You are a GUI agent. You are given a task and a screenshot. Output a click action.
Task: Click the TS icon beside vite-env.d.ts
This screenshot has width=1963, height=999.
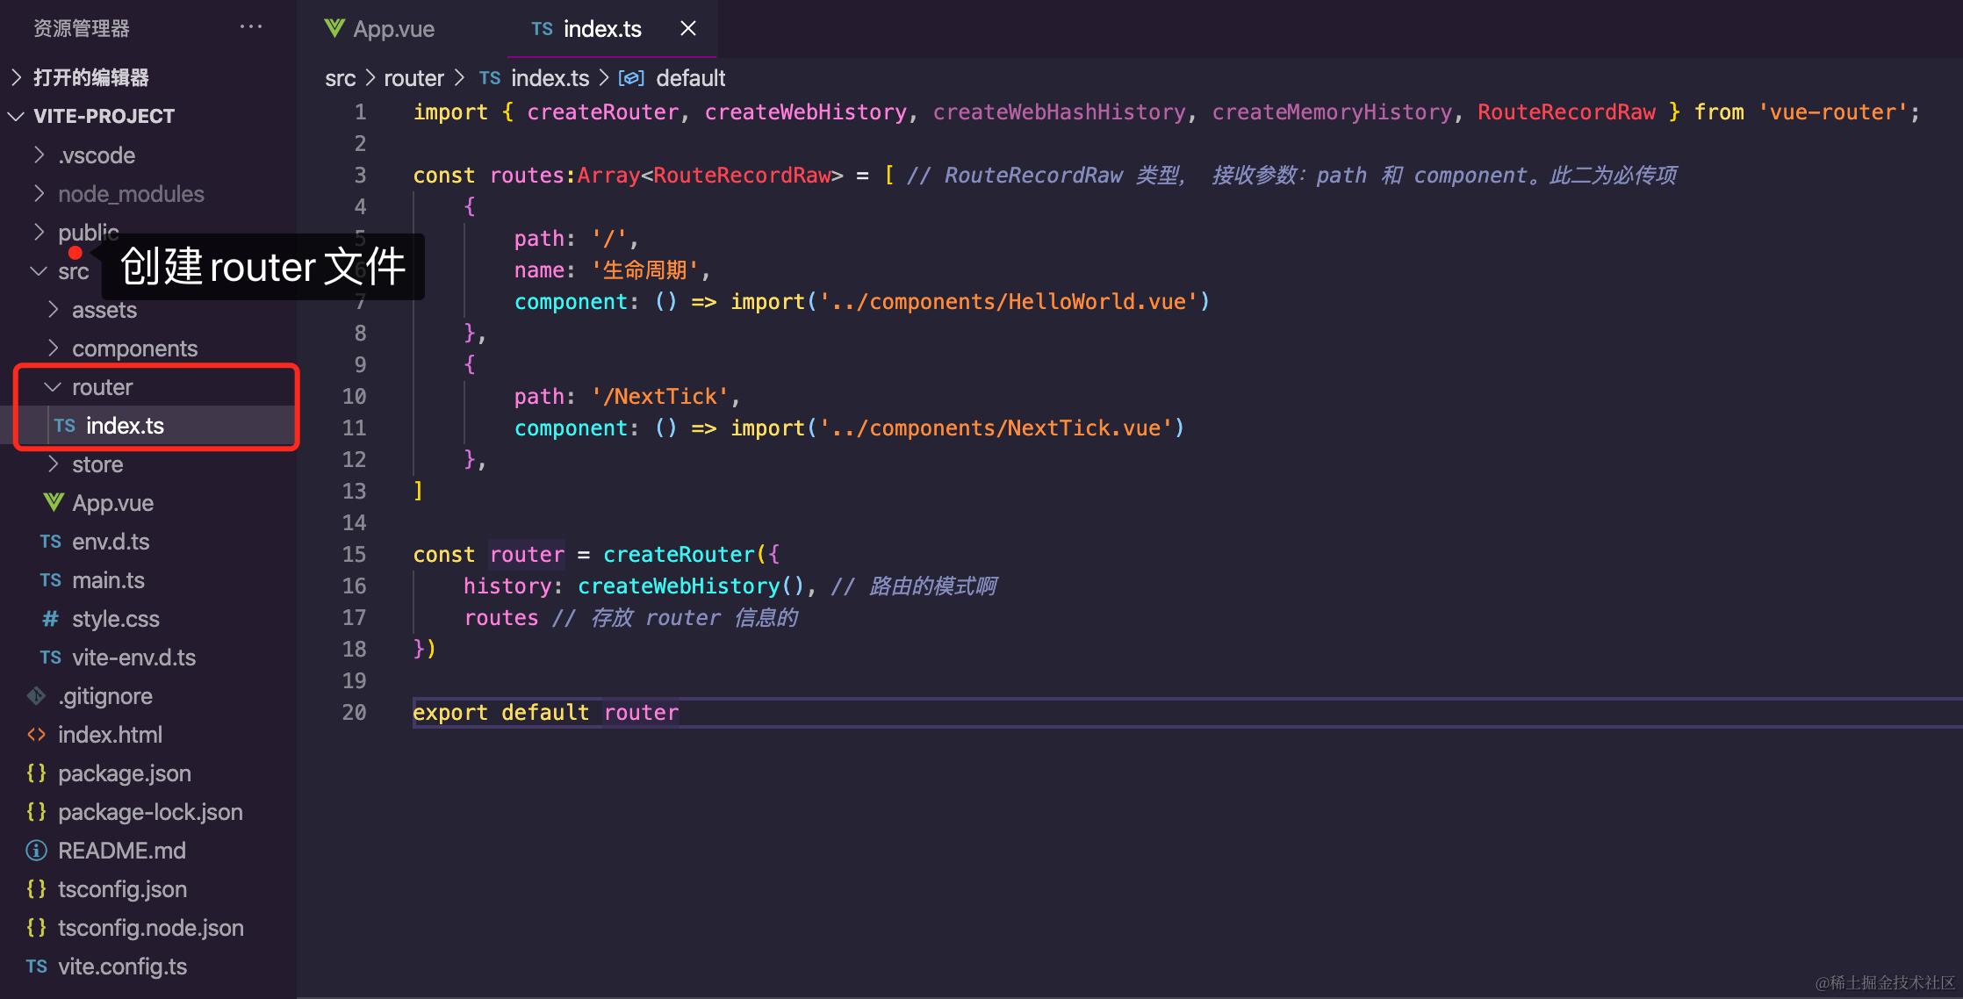tap(50, 658)
